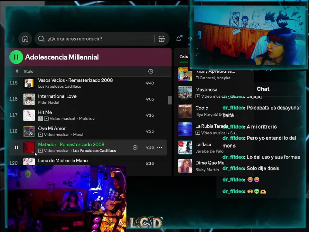
Task: Open Ricky Martin artist text
Action: click(207, 170)
